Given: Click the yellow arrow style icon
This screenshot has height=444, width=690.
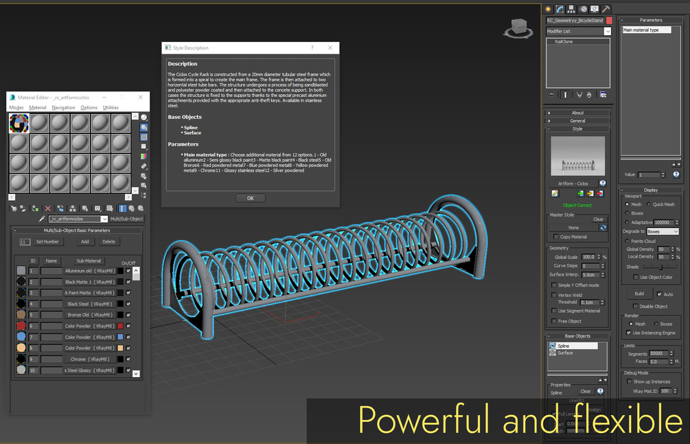Looking at the screenshot, I should point(590,193).
